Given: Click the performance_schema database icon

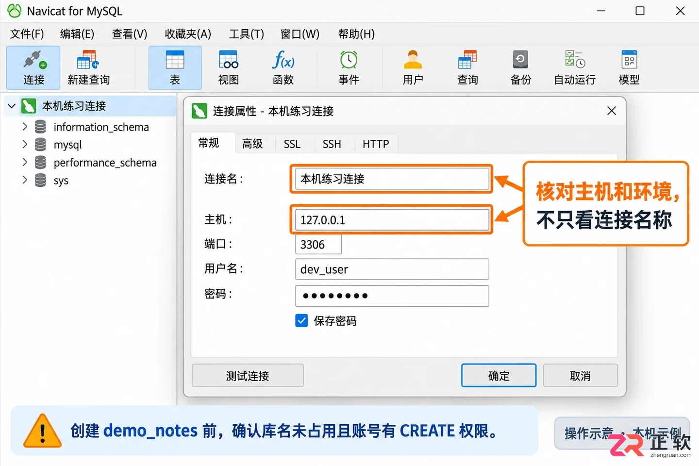Looking at the screenshot, I should (40, 163).
